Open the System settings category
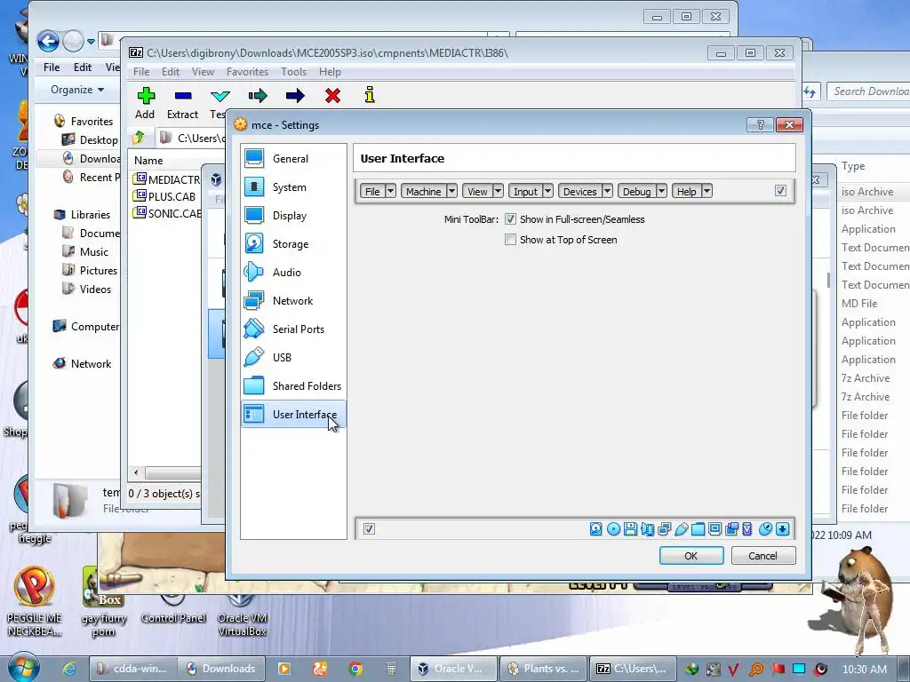 coord(293,186)
